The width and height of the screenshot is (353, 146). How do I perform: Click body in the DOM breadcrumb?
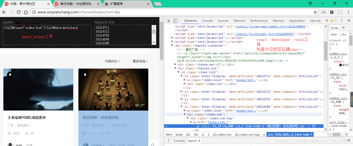pos(179,135)
